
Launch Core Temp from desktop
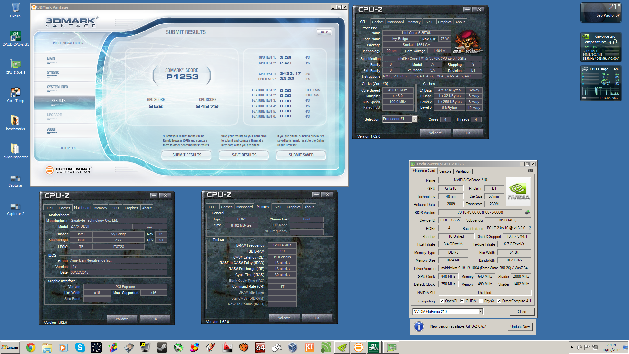tap(15, 95)
